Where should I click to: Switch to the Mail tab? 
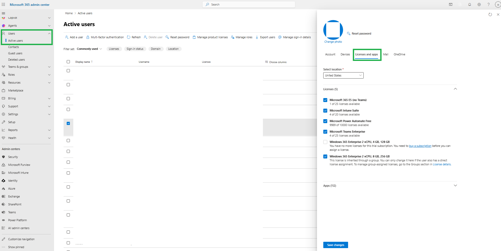[x=386, y=54]
